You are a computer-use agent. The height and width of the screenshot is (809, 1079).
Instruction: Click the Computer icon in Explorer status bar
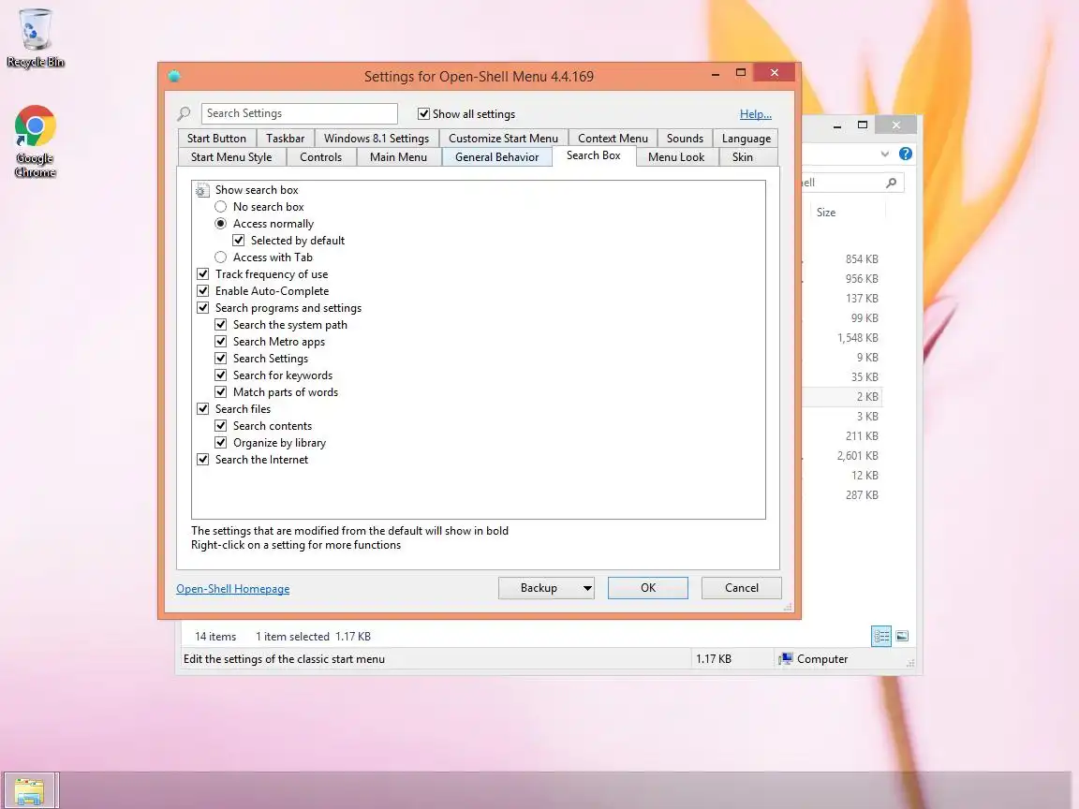786,659
